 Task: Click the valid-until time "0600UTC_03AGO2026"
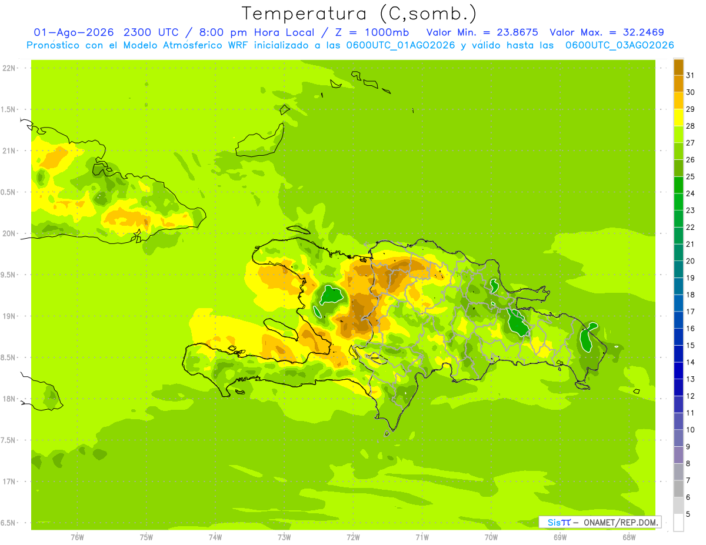[620, 45]
